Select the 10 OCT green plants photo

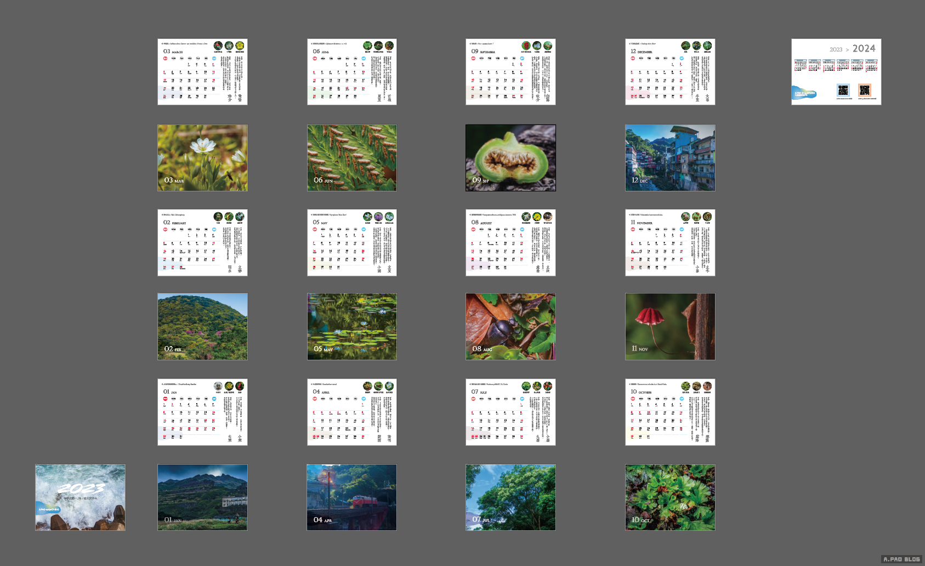click(x=670, y=497)
